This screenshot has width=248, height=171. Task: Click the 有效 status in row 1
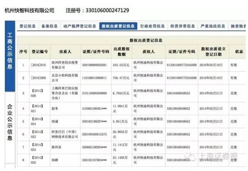click(234, 65)
